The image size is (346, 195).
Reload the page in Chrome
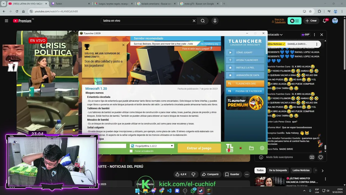(x=17, y=11)
